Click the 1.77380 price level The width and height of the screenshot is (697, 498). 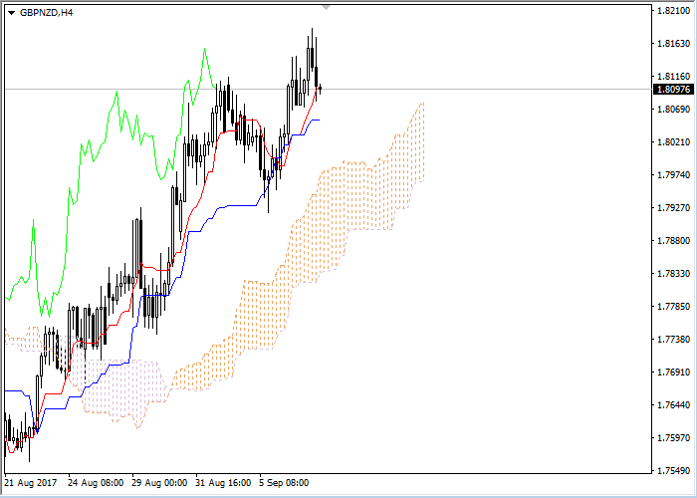pyautogui.click(x=673, y=340)
